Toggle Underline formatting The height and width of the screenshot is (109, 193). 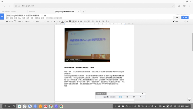point(60,21)
